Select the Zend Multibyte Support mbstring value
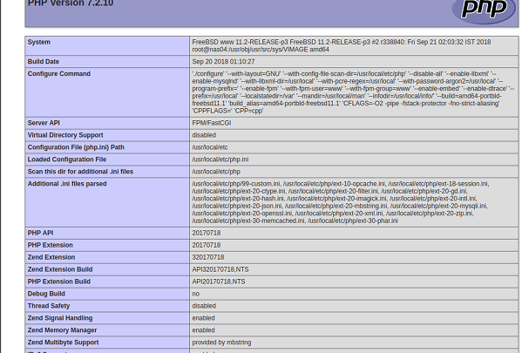522x353 pixels. coord(221,343)
